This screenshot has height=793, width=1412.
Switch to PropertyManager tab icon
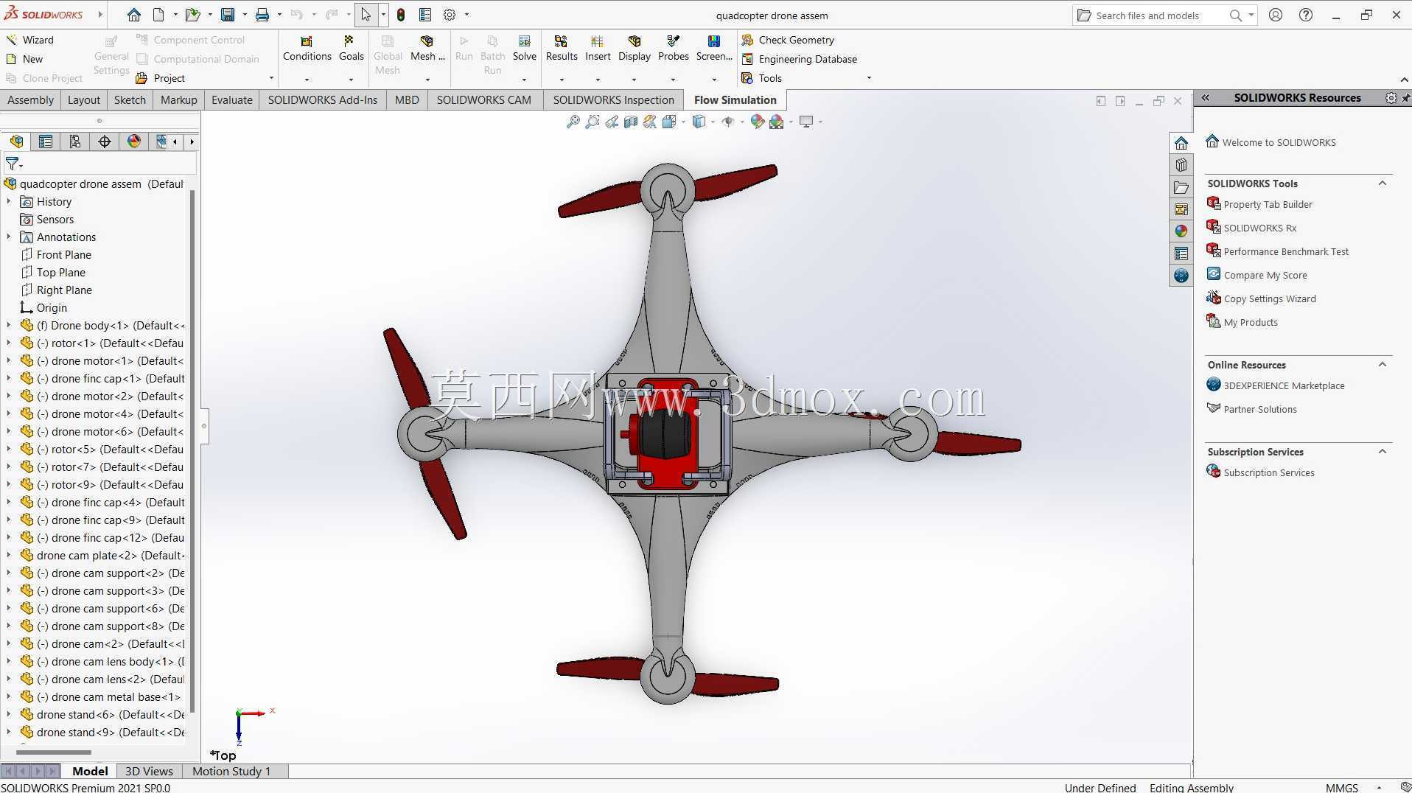pyautogui.click(x=46, y=142)
